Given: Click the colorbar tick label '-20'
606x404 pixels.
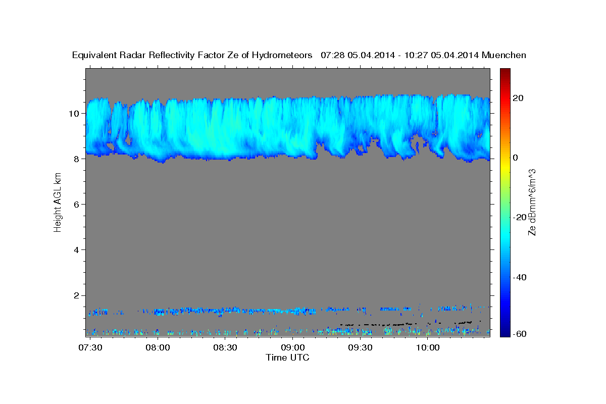Looking at the screenshot, I should tap(519, 217).
